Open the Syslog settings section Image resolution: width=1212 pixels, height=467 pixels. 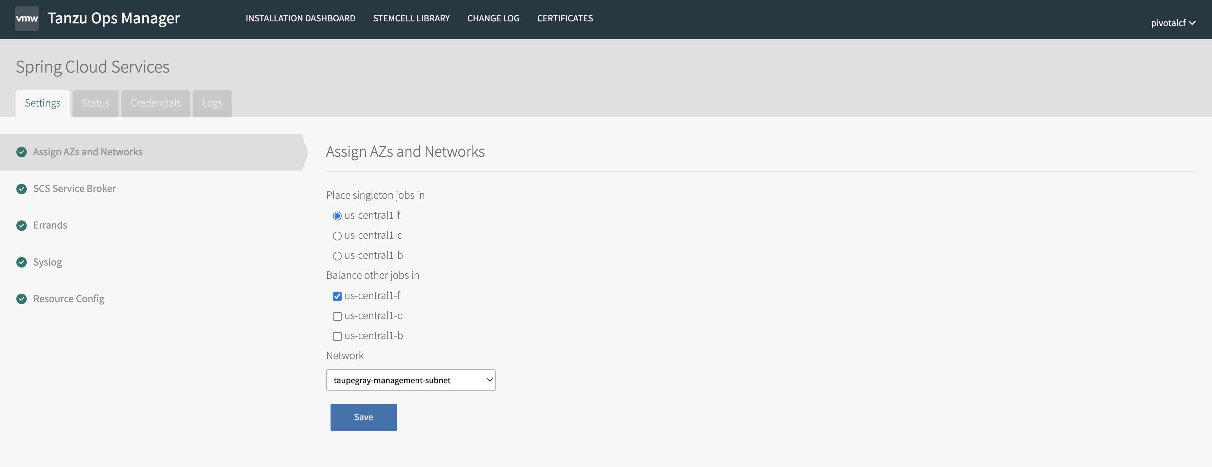tap(47, 262)
